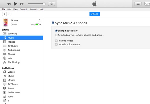
Task: Open the Account menu
Action: coord(34,9)
